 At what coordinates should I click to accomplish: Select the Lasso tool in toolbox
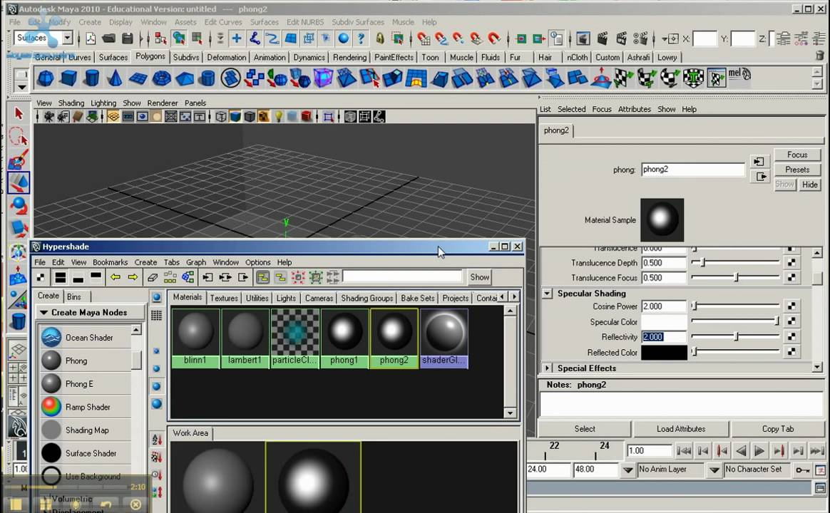tap(19, 137)
